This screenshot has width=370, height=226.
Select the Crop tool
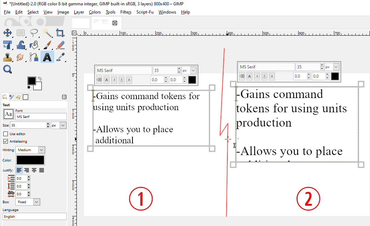pos(60,32)
